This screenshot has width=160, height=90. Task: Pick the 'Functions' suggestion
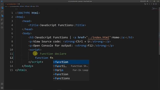point(71,78)
